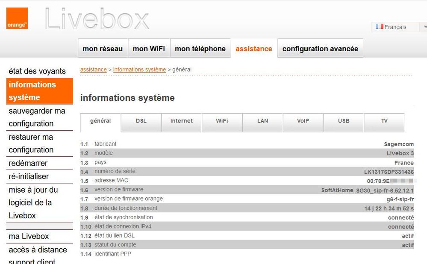Click the numéro de série label
Viewport: 427px width, 264px height.
coord(115,171)
